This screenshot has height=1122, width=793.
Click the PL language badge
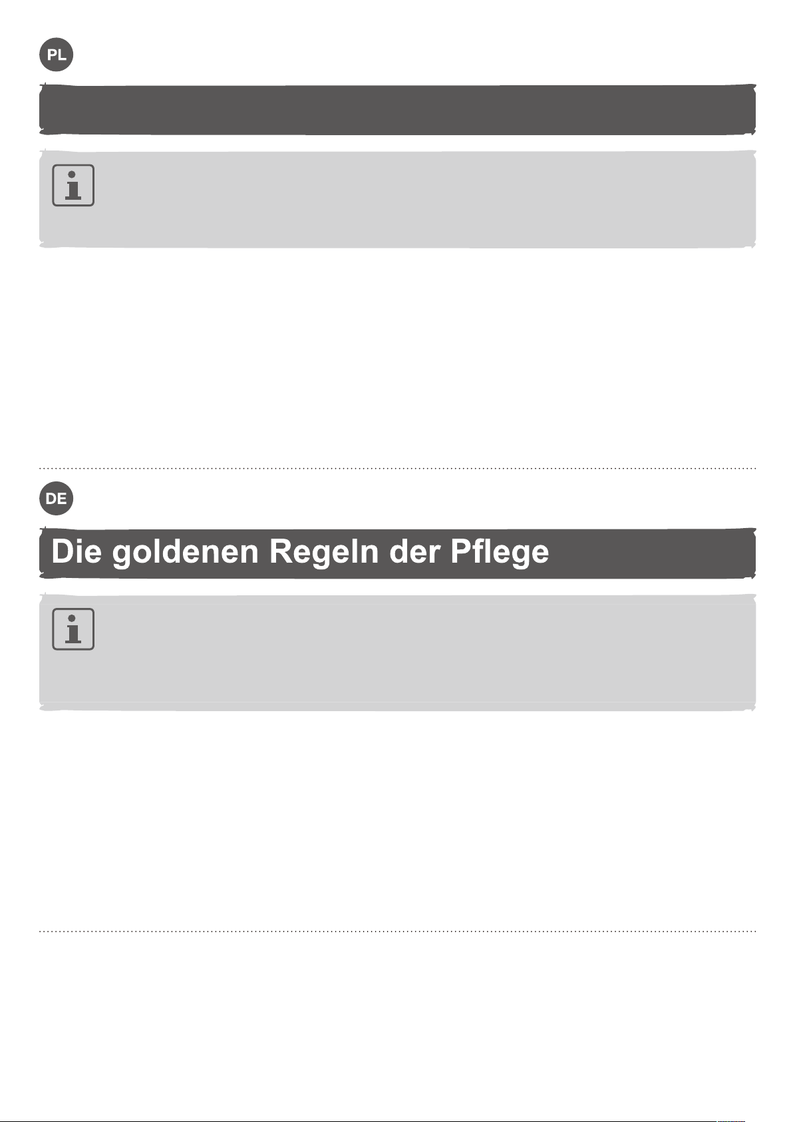click(x=57, y=55)
